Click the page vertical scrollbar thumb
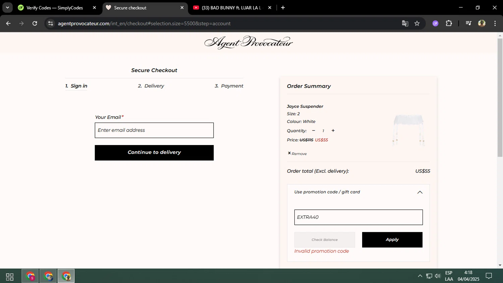 [x=500, y=97]
